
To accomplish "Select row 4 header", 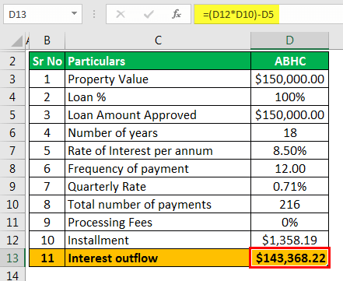I will coord(12,97).
